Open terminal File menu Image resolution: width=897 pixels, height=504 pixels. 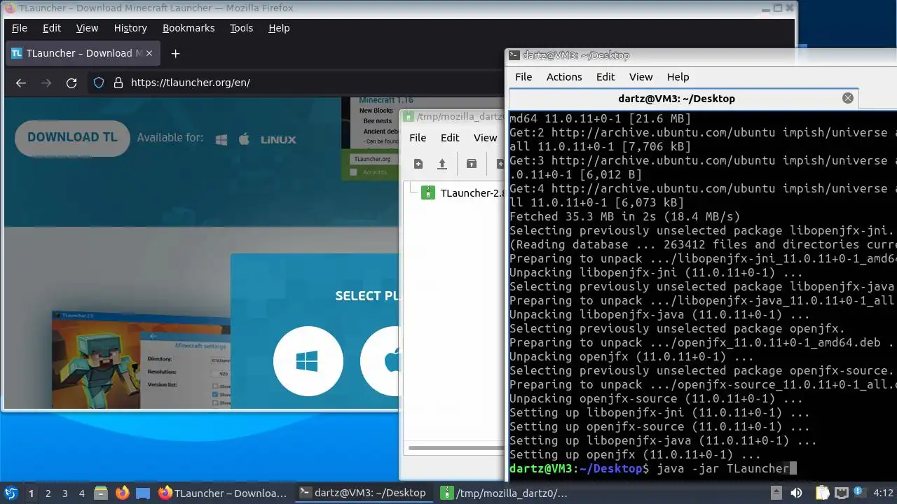coord(523,77)
